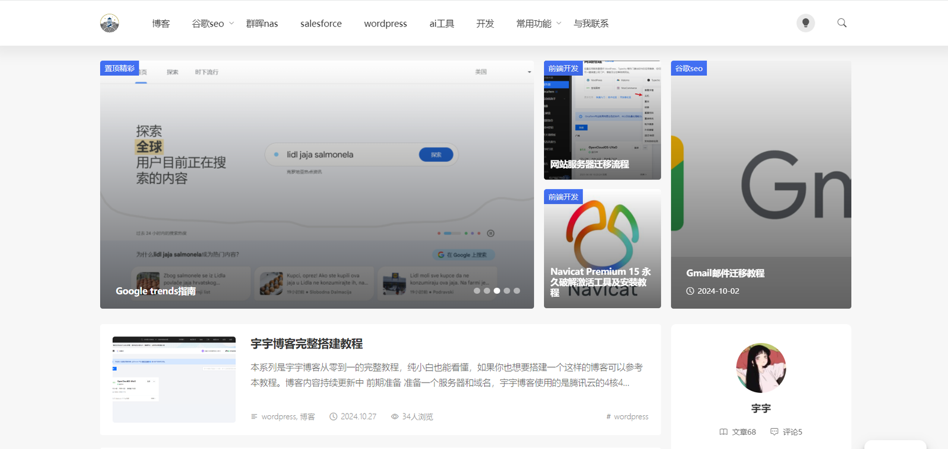The height and width of the screenshot is (449, 948).
Task: Click the 34人浏览 view count text
Action: pos(418,416)
